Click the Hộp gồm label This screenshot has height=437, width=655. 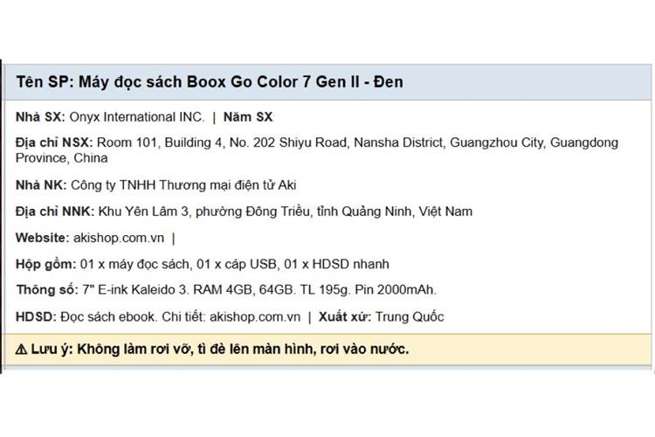46,264
